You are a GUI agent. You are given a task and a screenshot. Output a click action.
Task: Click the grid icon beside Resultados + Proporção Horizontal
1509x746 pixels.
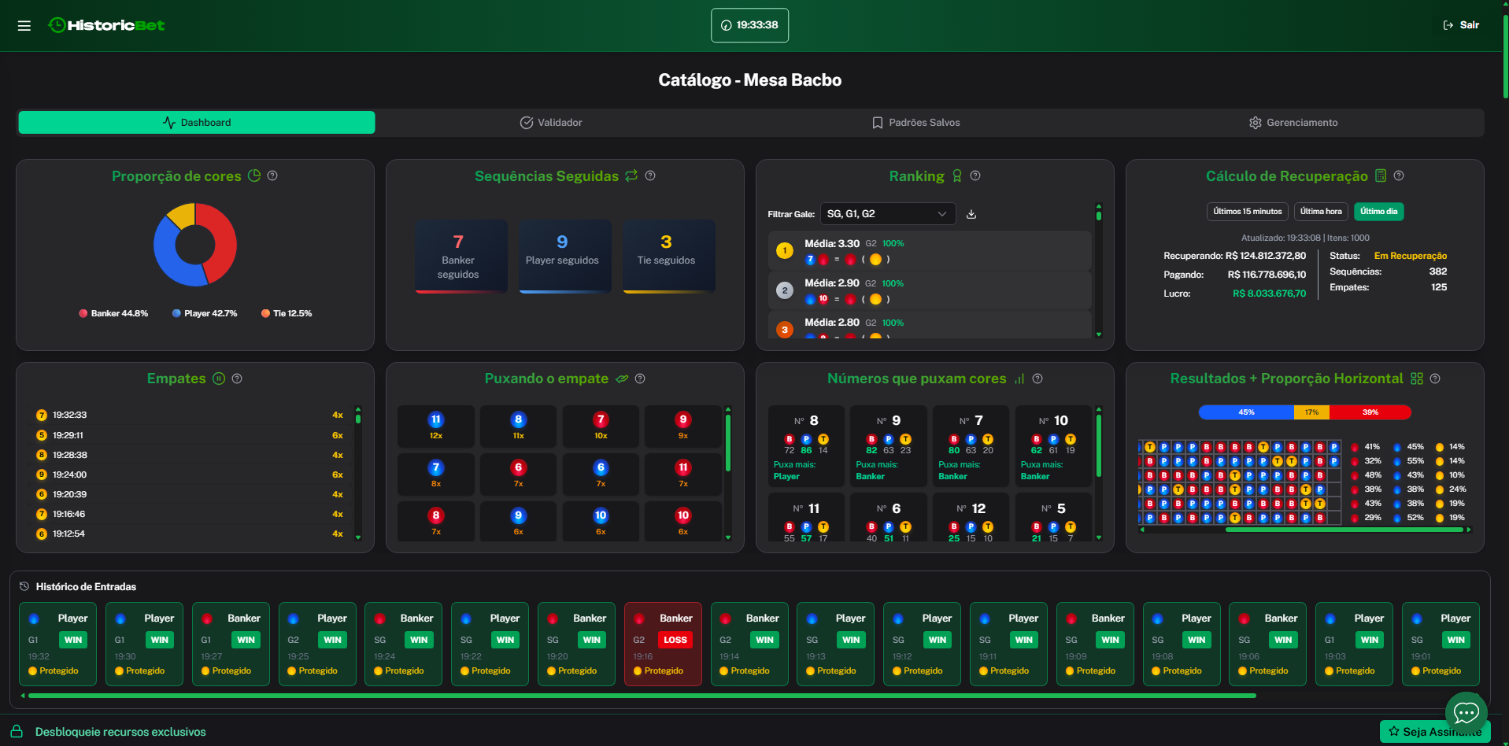tap(1417, 379)
